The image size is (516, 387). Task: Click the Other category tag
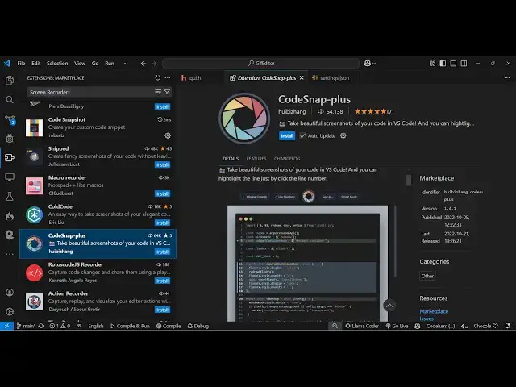point(427,276)
